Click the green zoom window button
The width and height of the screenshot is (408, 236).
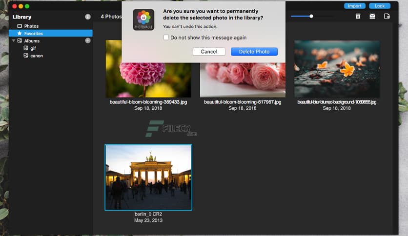[x=27, y=6]
